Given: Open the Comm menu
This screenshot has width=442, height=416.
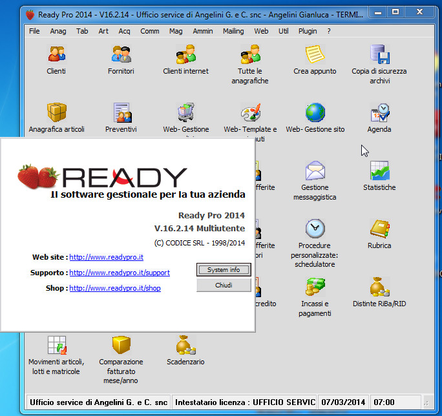Looking at the screenshot, I should 150,31.
